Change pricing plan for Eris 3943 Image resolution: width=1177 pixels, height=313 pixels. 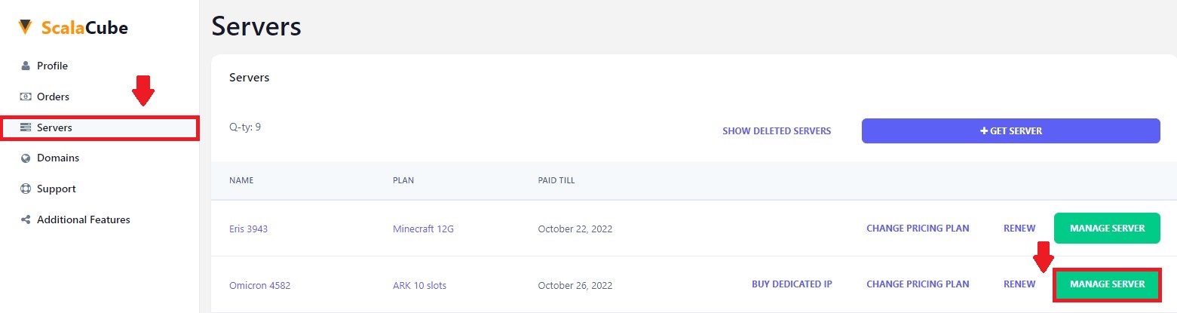click(x=917, y=229)
